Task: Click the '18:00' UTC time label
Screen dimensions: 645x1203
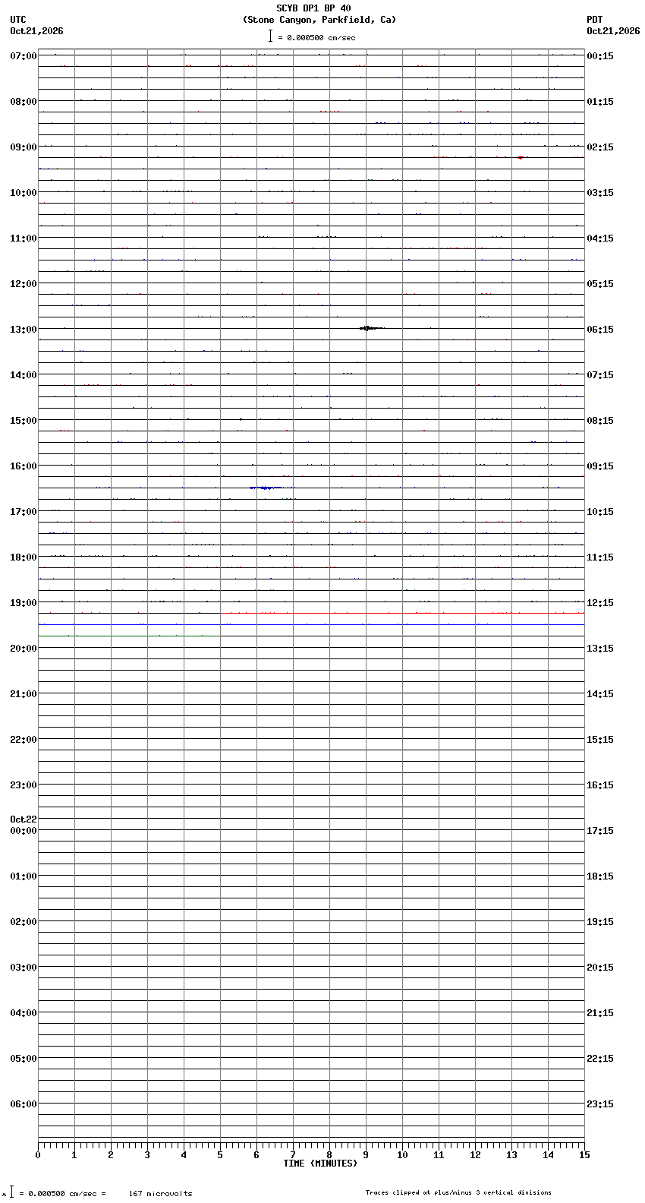Action: tap(24, 557)
